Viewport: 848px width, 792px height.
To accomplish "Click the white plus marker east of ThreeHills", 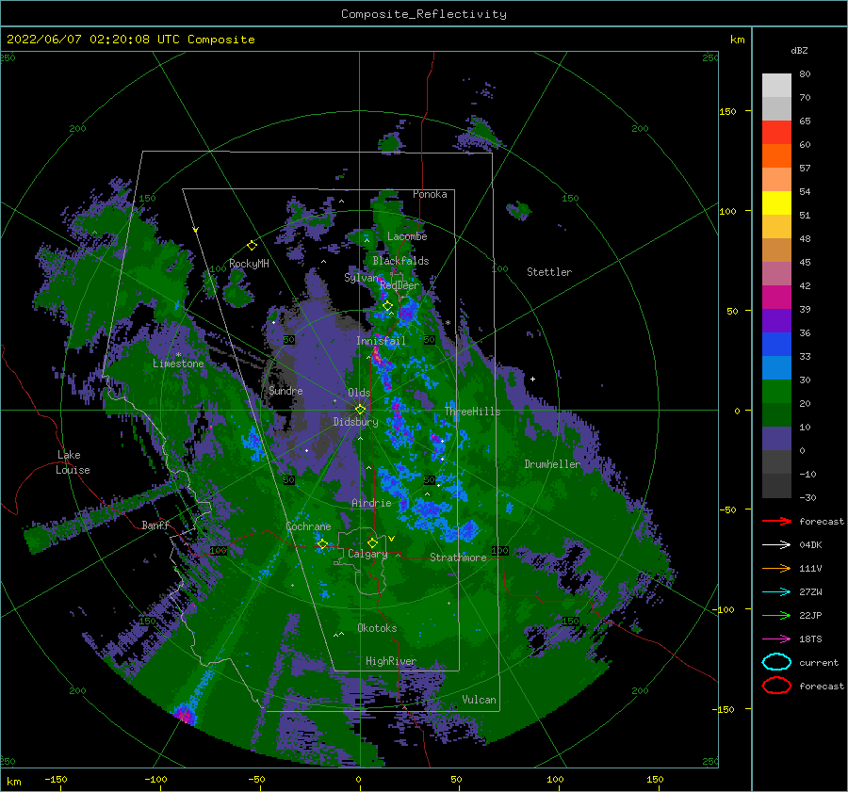I will (532, 379).
